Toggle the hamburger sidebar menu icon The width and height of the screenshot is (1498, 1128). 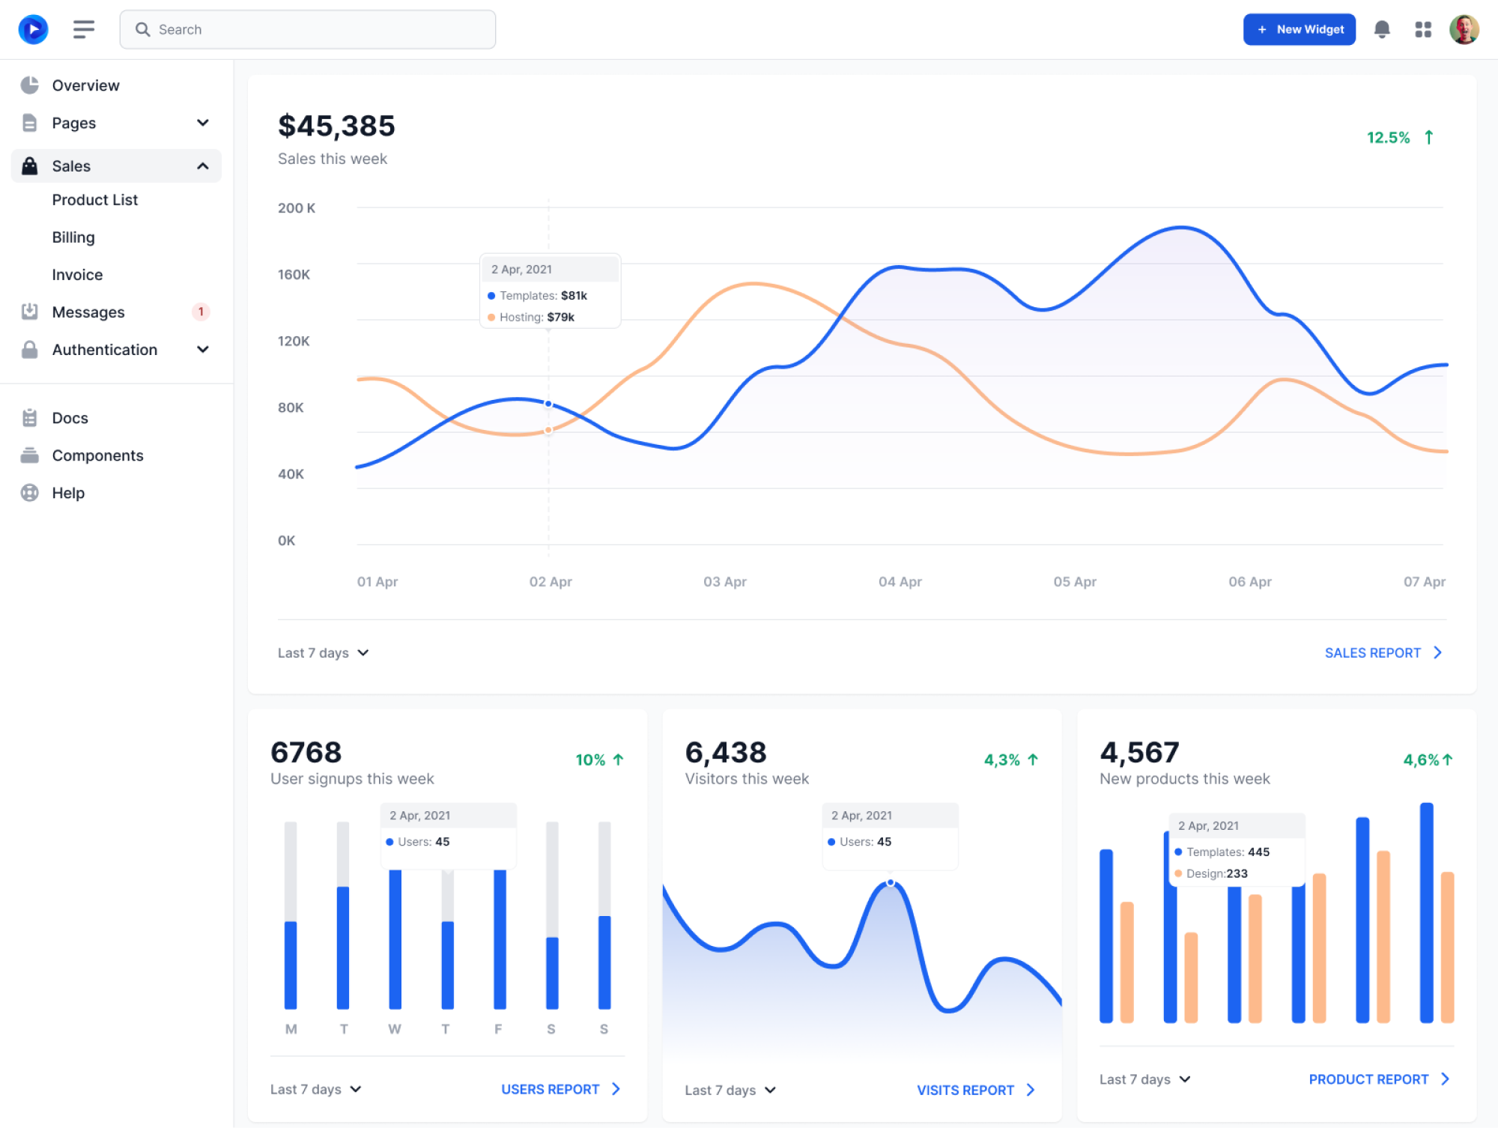(x=84, y=29)
